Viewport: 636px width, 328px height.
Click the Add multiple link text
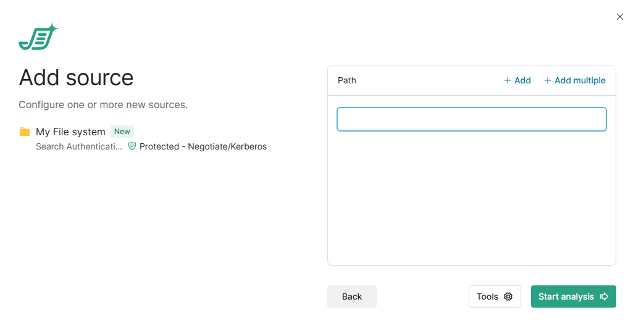(x=580, y=80)
